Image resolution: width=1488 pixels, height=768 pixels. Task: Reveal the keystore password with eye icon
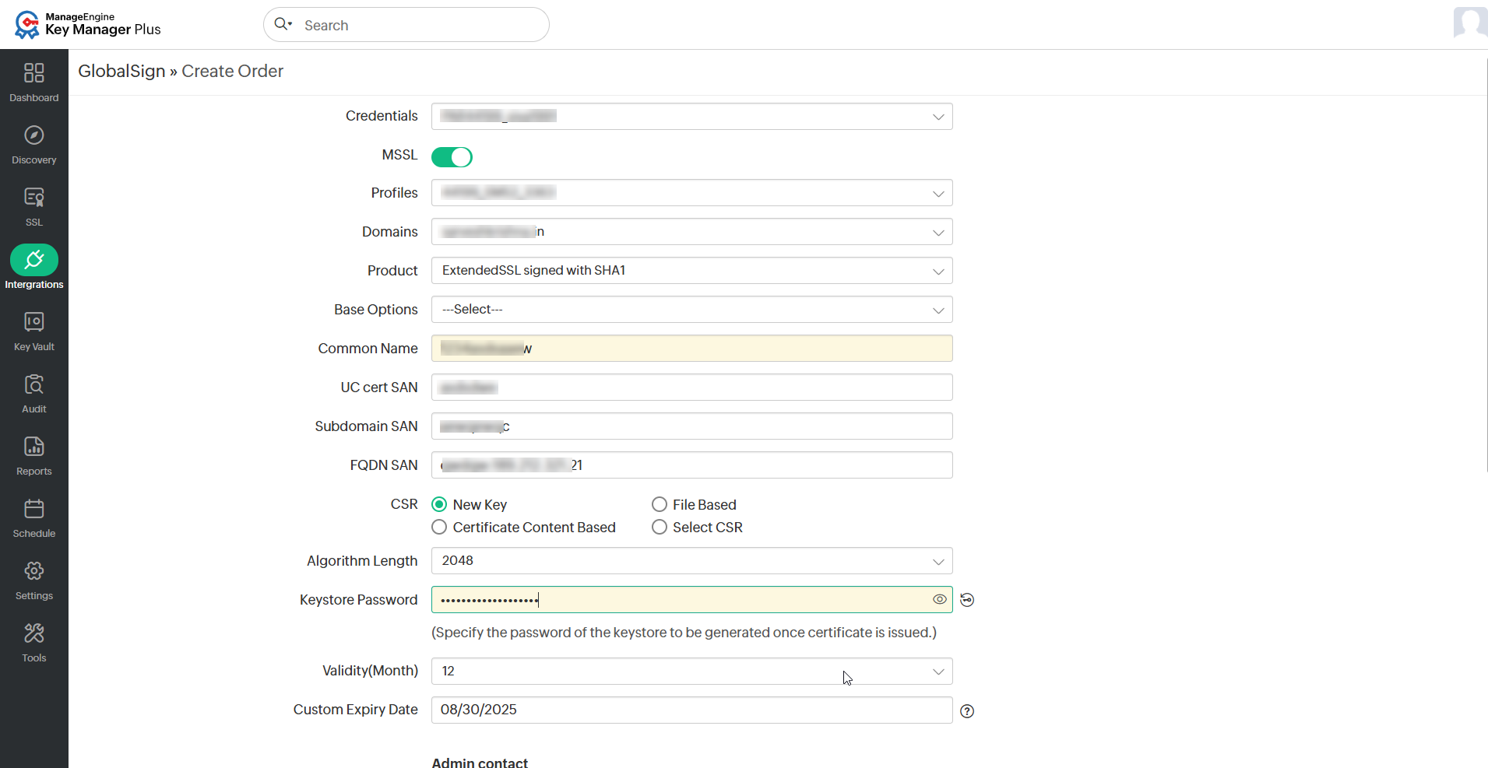click(940, 599)
